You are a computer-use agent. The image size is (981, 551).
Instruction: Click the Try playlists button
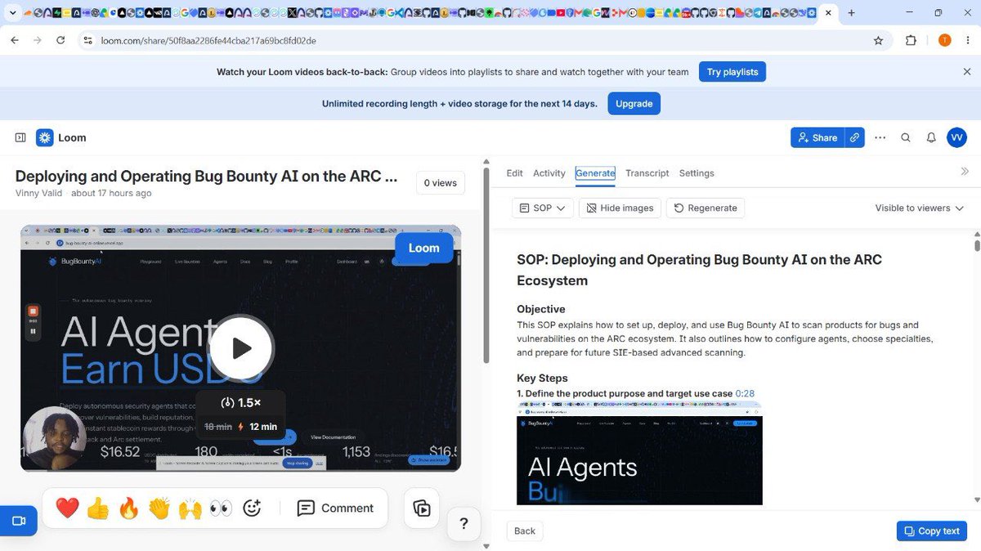[732, 72]
